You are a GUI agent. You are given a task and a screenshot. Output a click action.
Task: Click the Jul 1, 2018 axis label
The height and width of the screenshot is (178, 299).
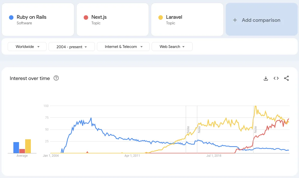pos(214,156)
